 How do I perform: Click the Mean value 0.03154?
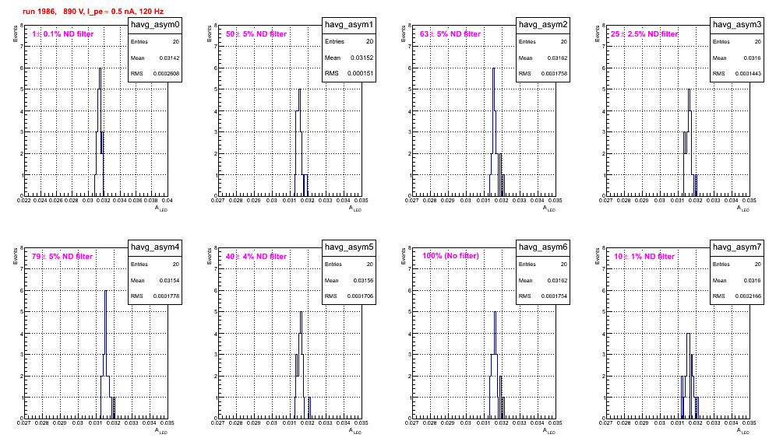(x=169, y=280)
